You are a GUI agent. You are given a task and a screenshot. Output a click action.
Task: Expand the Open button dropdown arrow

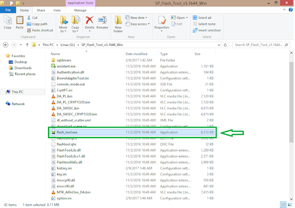point(187,17)
